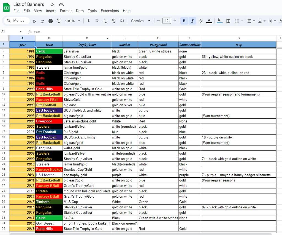282x235 pixels.
Task: Select the green Celtic cell in row 2
Action: tap(49, 51)
